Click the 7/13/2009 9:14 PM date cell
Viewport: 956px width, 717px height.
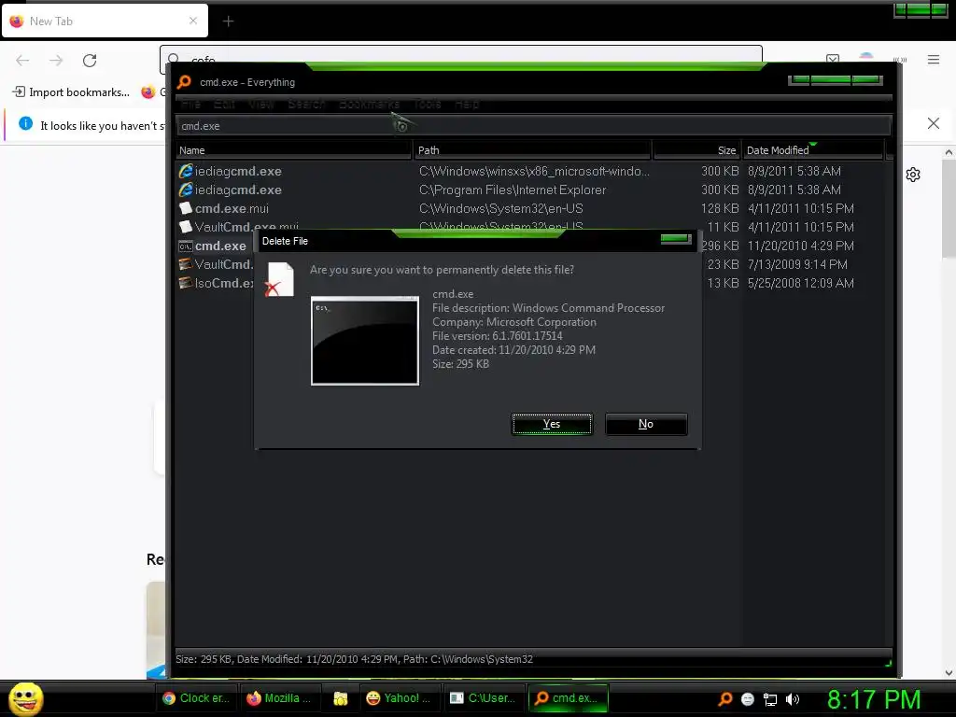[x=797, y=264]
